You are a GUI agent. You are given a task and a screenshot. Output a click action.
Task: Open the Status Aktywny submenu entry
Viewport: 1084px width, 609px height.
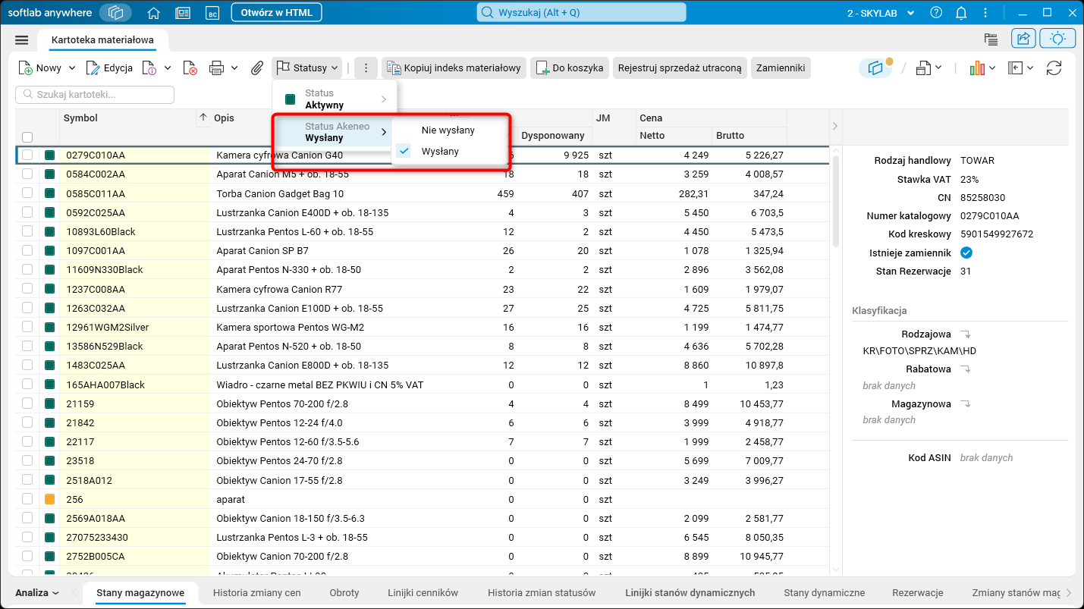(x=335, y=99)
